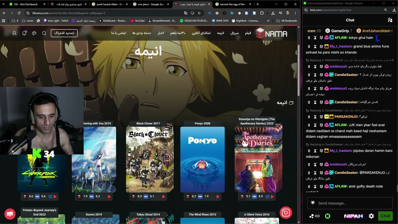The image size is (398, 224).
Task: Click the green Chat send button
Action: [385, 216]
